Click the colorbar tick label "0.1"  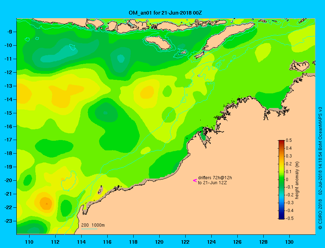point(289,171)
